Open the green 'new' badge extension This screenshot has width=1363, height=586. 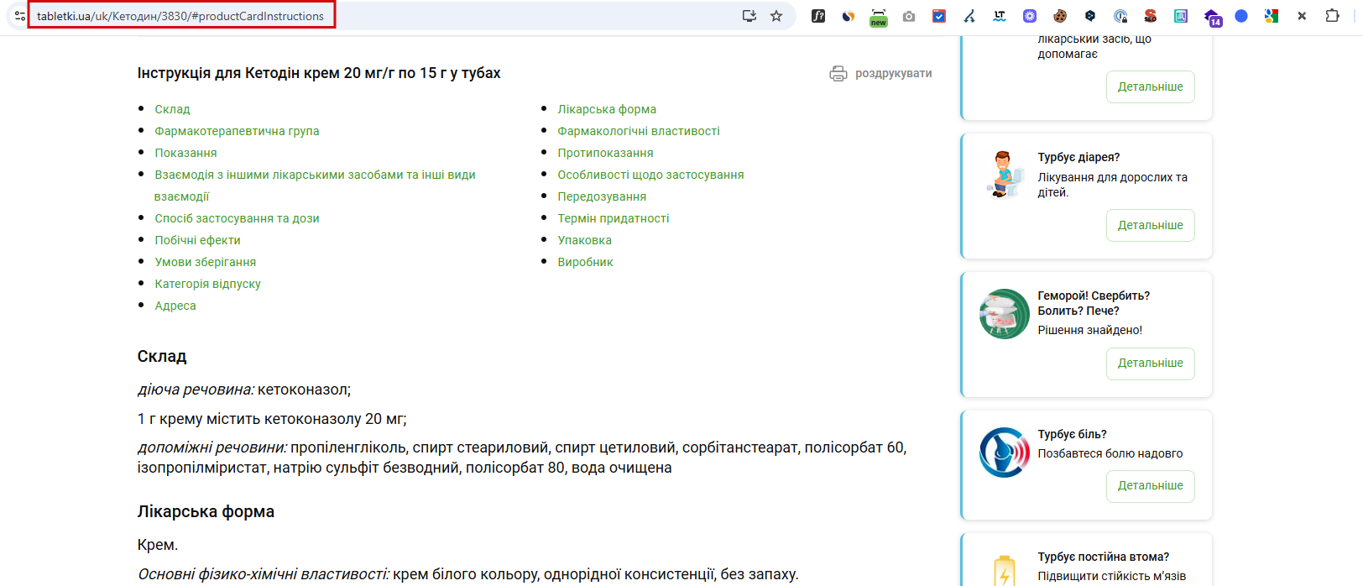pos(879,17)
